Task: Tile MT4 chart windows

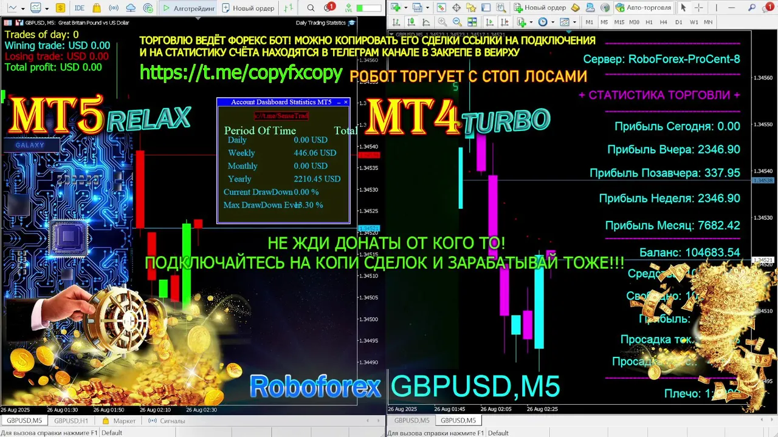Action: pos(472,22)
